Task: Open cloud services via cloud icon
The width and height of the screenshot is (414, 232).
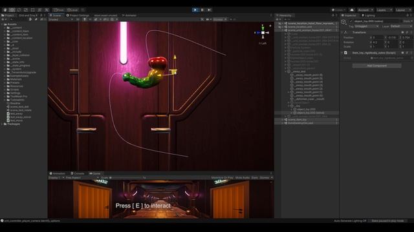Action: pyautogui.click(x=352, y=10)
